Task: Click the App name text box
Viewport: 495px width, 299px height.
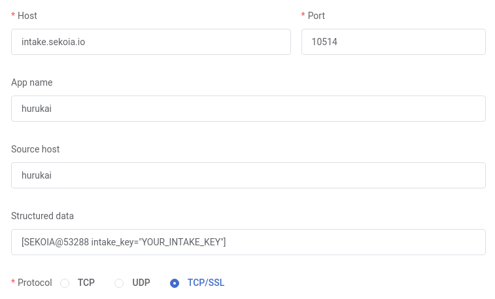Action: click(248, 109)
